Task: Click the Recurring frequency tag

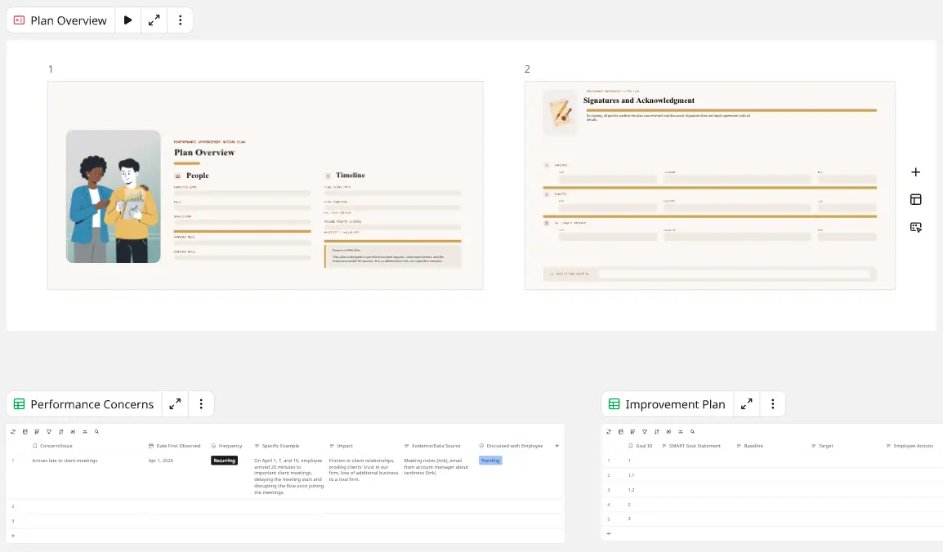Action: [x=224, y=461]
